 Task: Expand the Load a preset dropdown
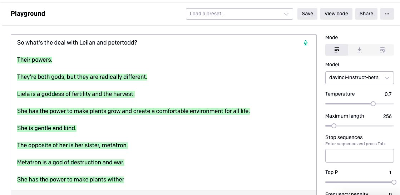pyautogui.click(x=239, y=14)
